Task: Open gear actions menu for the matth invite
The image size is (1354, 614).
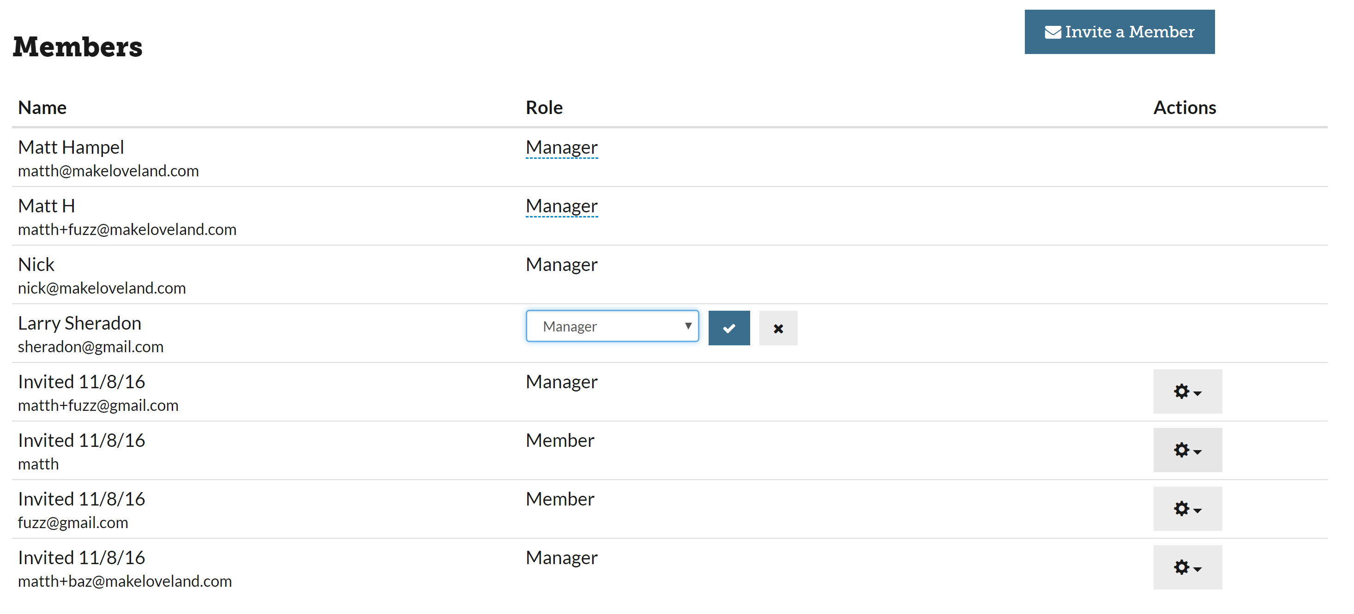Action: (x=1187, y=450)
